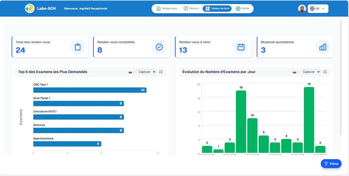Click the check-circle icon on Rendez-vous complétés
This screenshot has width=349, height=176.
pos(159,47)
